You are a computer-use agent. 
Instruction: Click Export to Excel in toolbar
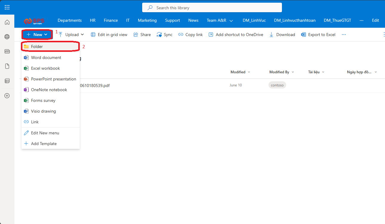click(318, 35)
